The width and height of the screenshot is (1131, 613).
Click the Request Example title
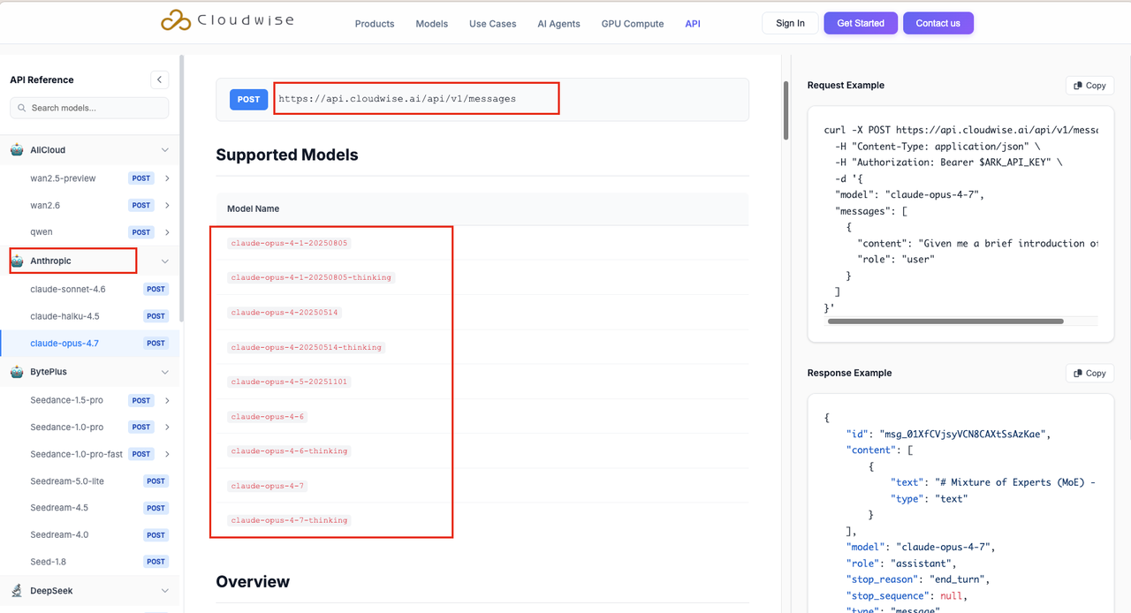pyautogui.click(x=846, y=86)
